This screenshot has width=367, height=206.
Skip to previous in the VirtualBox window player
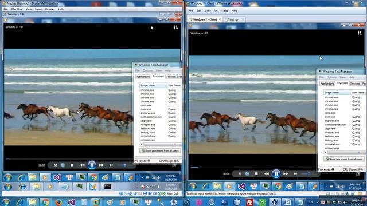(82, 165)
